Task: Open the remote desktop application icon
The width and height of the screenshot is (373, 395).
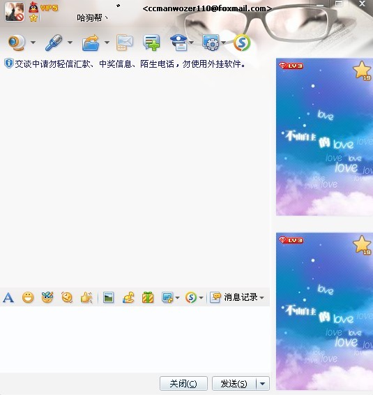Action: click(x=211, y=43)
